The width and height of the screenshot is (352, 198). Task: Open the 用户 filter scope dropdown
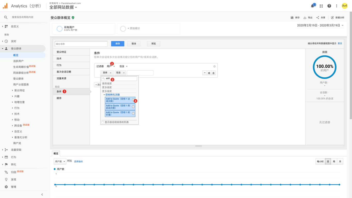[x=111, y=66]
